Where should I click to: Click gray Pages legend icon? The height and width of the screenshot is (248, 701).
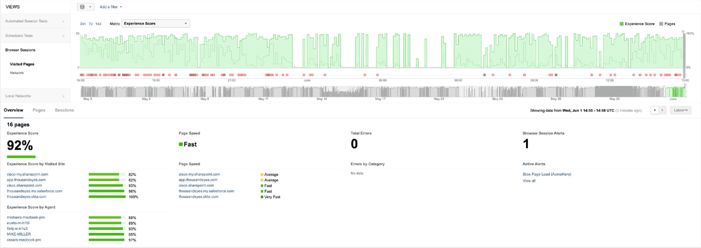point(661,24)
